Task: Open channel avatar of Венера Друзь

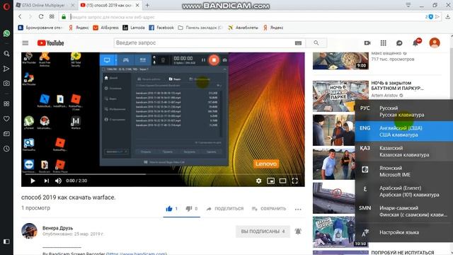Action: pos(29,231)
